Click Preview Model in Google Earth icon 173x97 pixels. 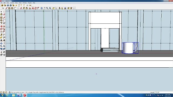click(x=65, y=8)
